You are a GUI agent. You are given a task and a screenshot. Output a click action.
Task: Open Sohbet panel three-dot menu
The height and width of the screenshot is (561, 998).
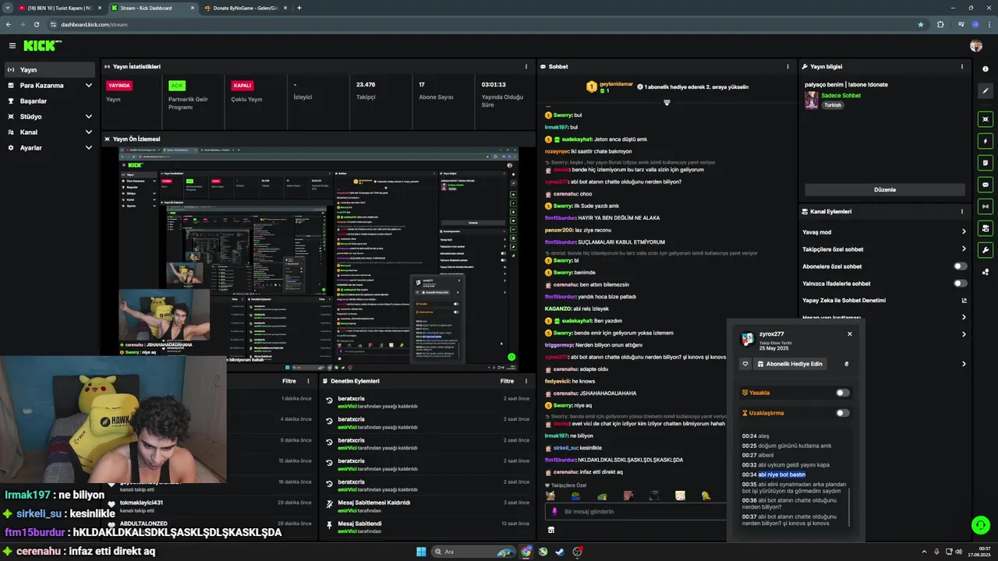pos(788,66)
